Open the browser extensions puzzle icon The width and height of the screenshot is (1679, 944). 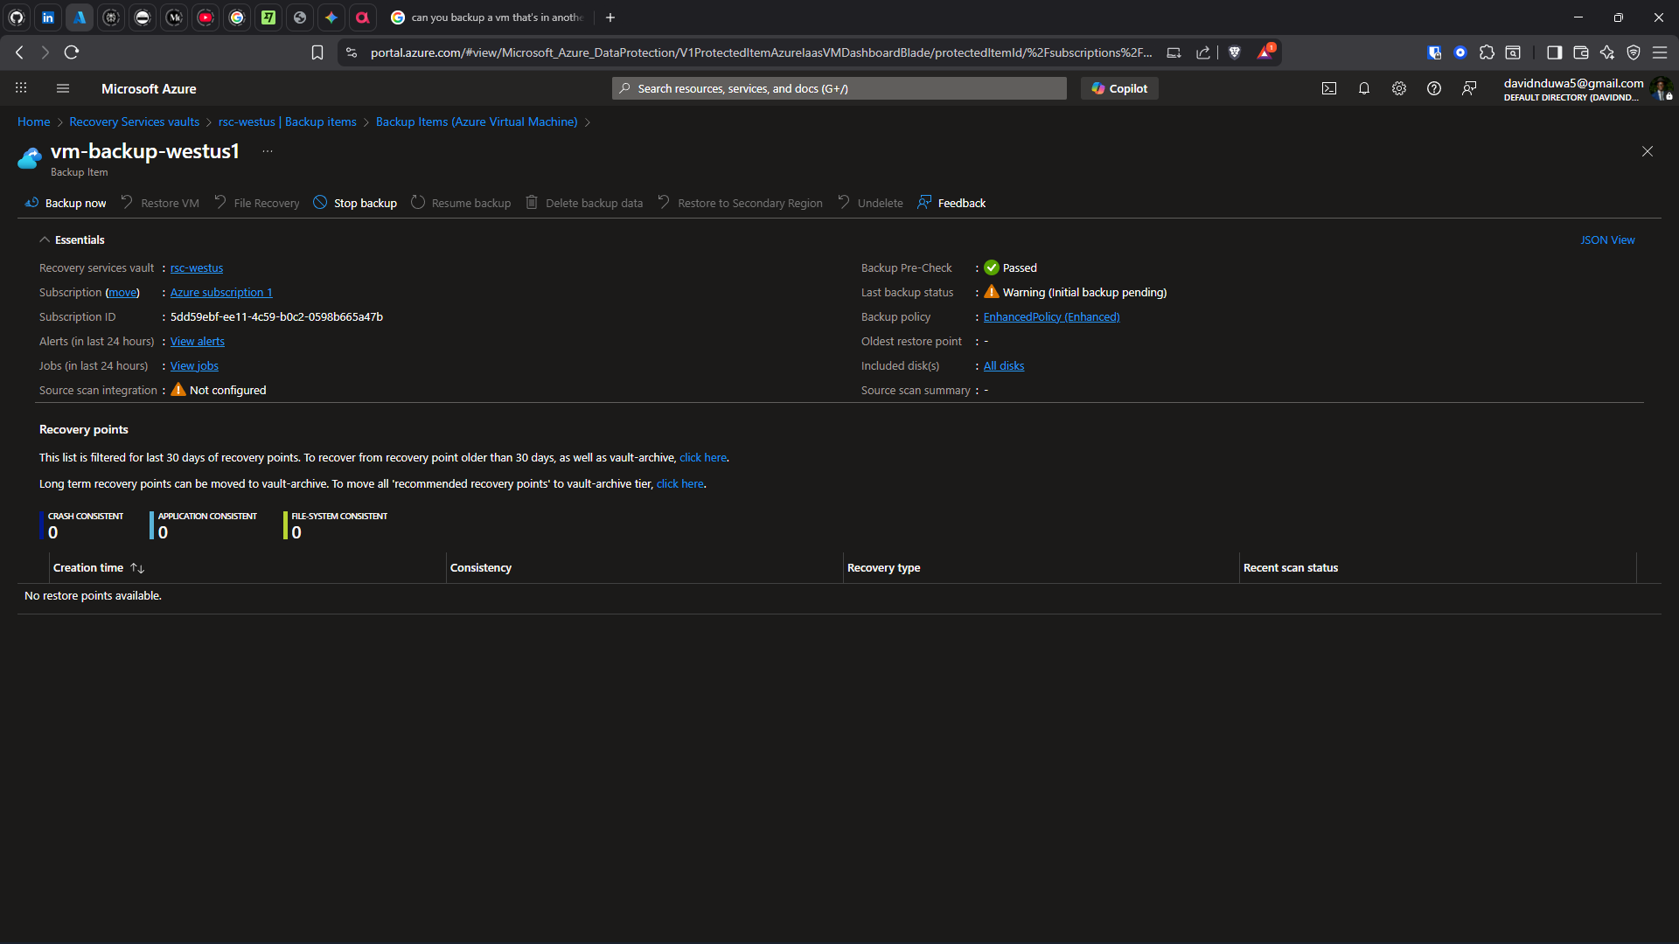1487,52
